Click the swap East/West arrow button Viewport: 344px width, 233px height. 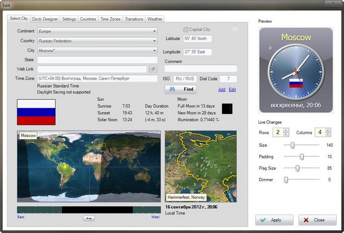click(x=89, y=218)
